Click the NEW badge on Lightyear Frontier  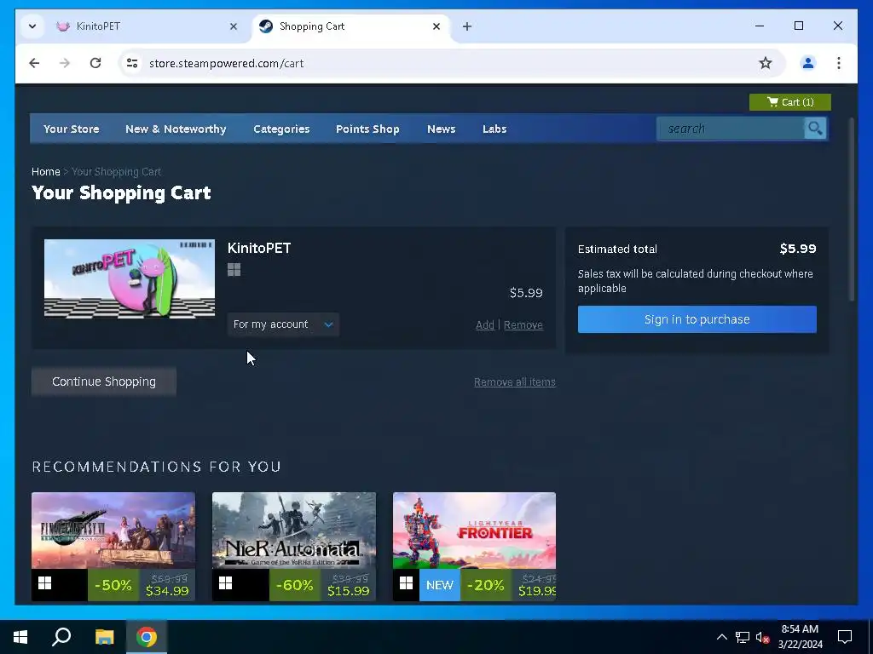[x=439, y=585]
